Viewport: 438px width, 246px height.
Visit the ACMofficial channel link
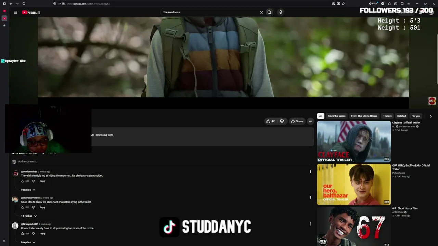(398, 212)
